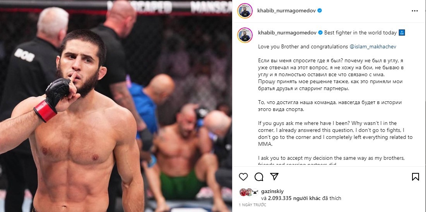The image size is (426, 212).
Task: Share the post with the paper plane icon
Action: click(x=274, y=176)
